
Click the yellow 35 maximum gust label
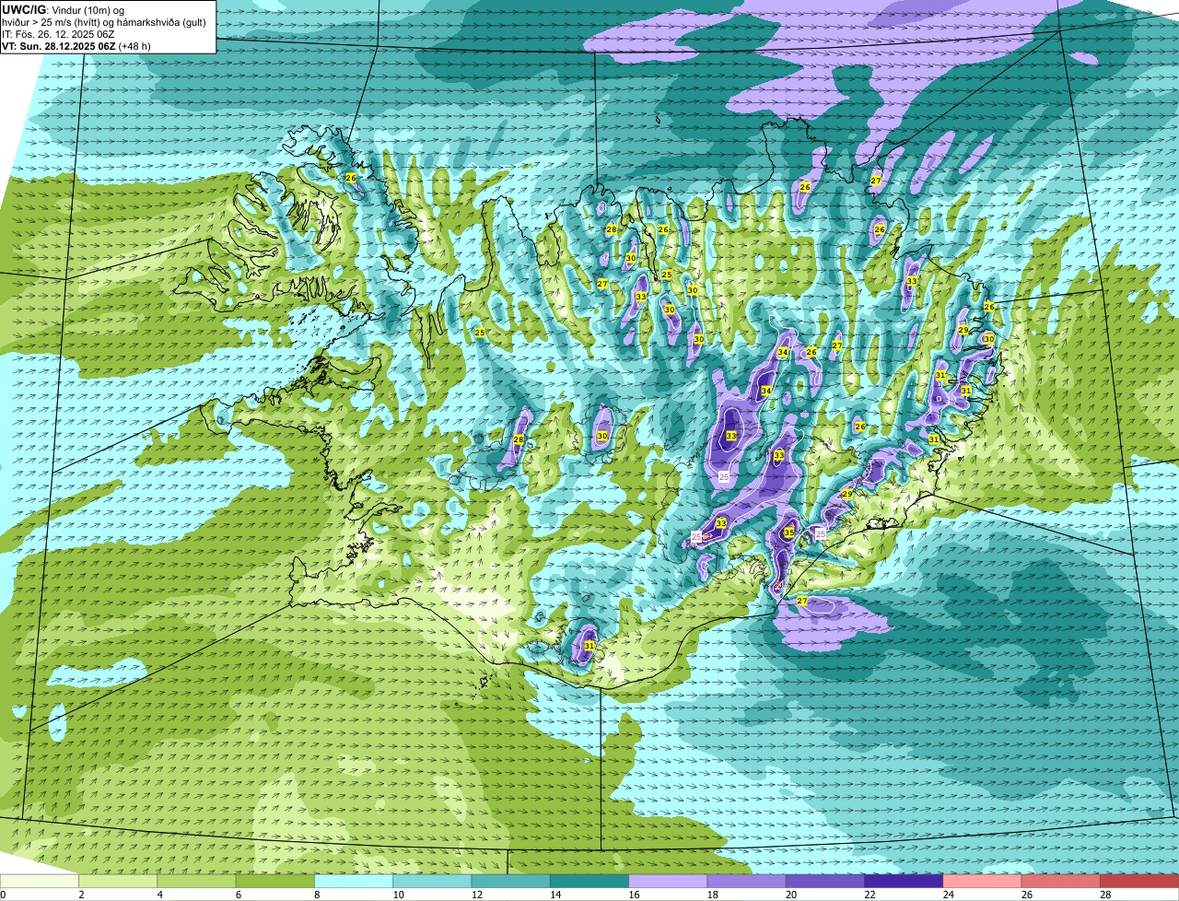pyautogui.click(x=788, y=532)
